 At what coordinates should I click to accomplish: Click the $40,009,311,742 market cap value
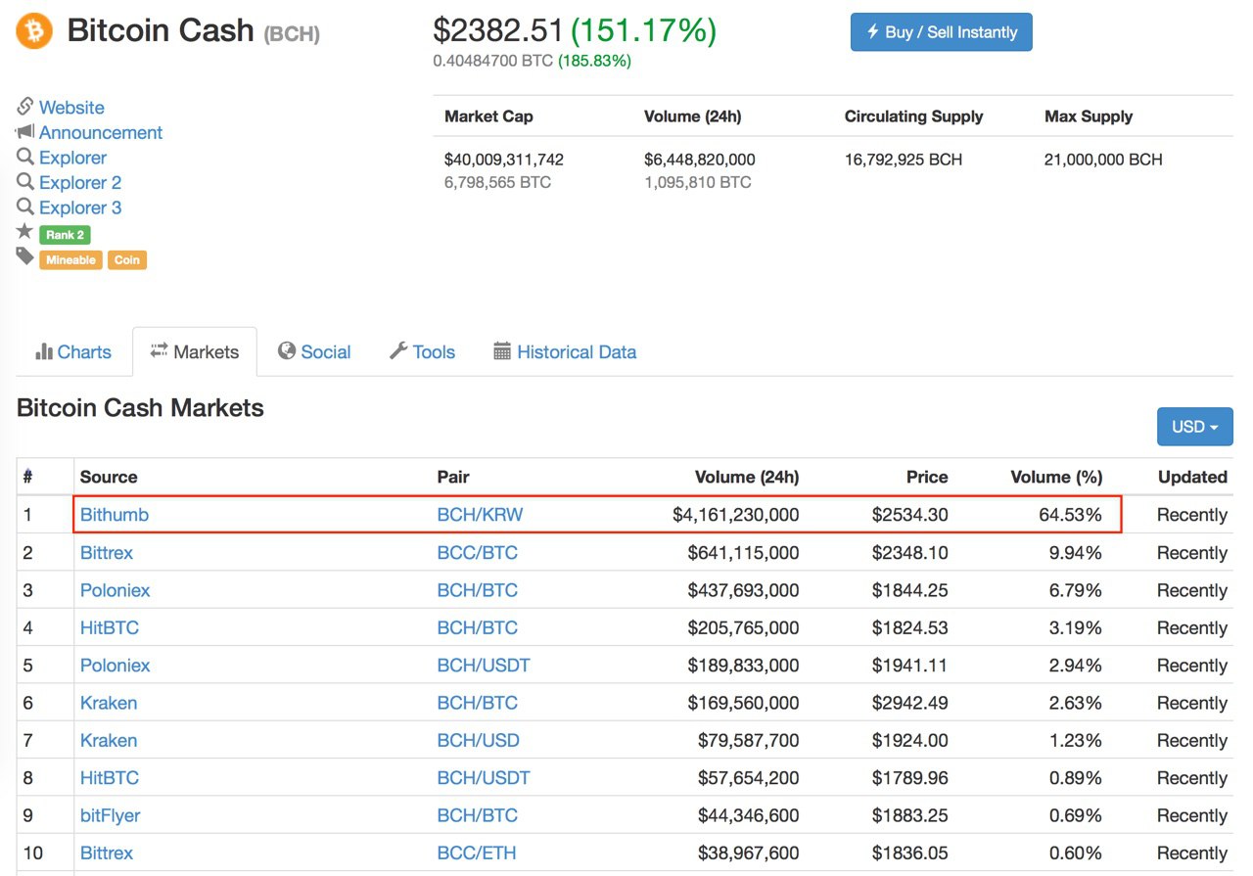[x=504, y=160]
